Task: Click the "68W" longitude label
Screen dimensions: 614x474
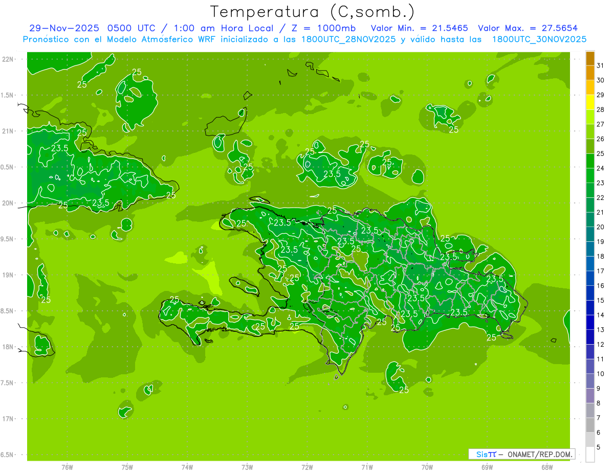Action: click(547, 467)
